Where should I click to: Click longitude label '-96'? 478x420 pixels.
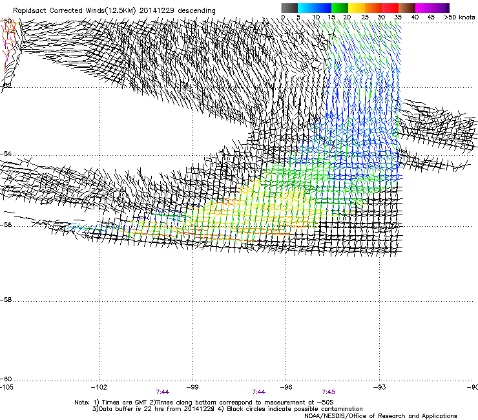coord(286,387)
